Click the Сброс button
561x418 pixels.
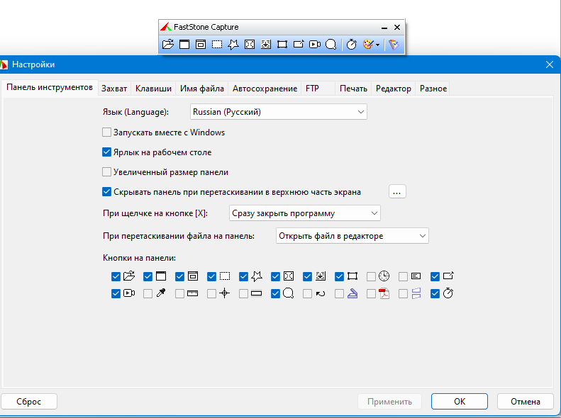pyautogui.click(x=29, y=402)
